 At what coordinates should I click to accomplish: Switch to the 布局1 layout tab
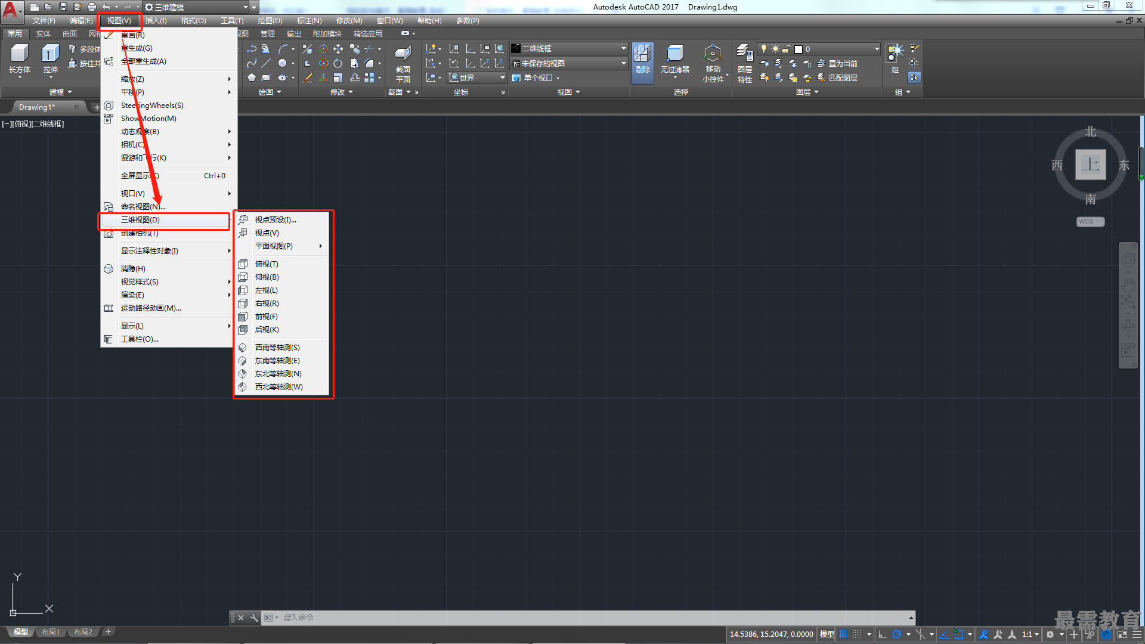(x=51, y=632)
